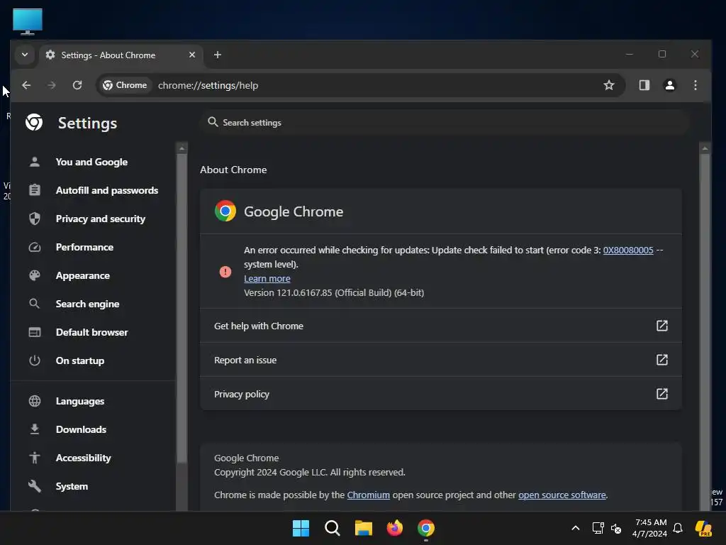Show hidden system tray icons
The image size is (726, 545).
pos(576,528)
